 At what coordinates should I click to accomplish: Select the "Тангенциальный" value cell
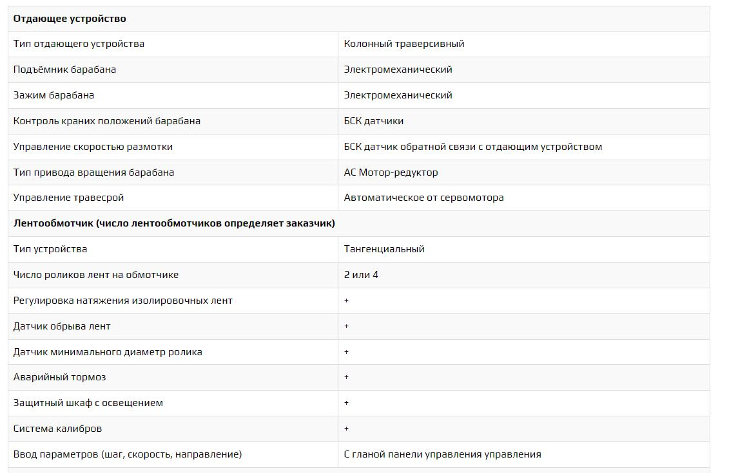pyautogui.click(x=384, y=249)
